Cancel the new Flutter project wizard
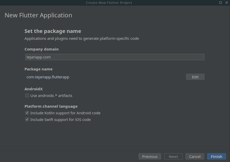230x162 pixels. coord(195,156)
